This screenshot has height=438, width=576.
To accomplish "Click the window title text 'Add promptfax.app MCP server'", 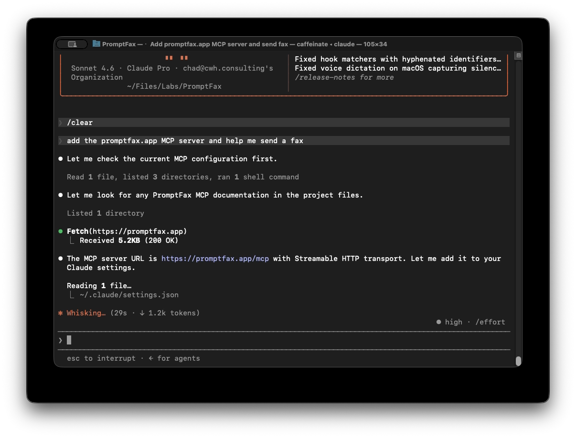I will click(199, 44).
